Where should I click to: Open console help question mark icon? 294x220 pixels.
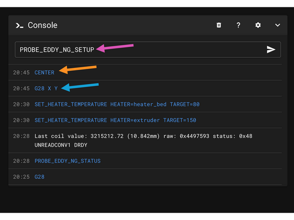tap(238, 25)
